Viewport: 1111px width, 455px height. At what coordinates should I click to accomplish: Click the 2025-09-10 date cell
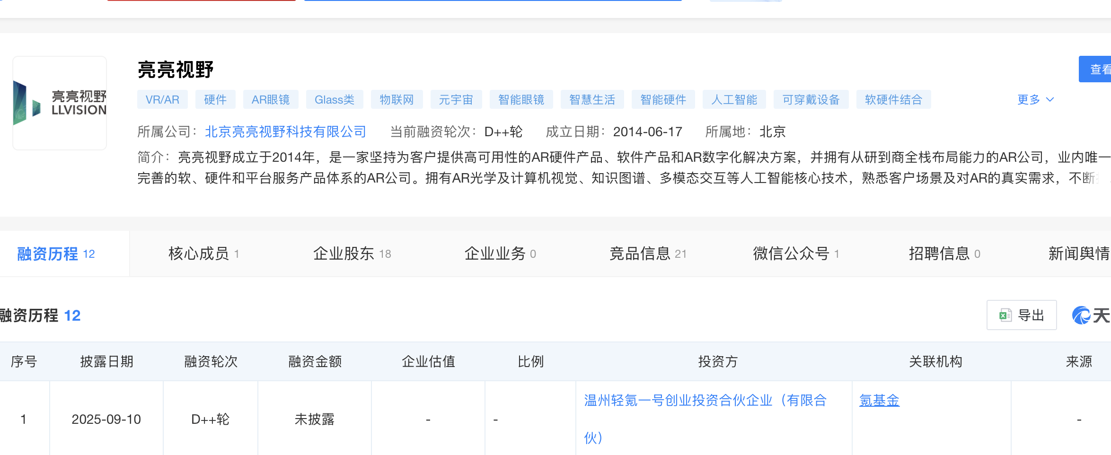click(x=106, y=420)
